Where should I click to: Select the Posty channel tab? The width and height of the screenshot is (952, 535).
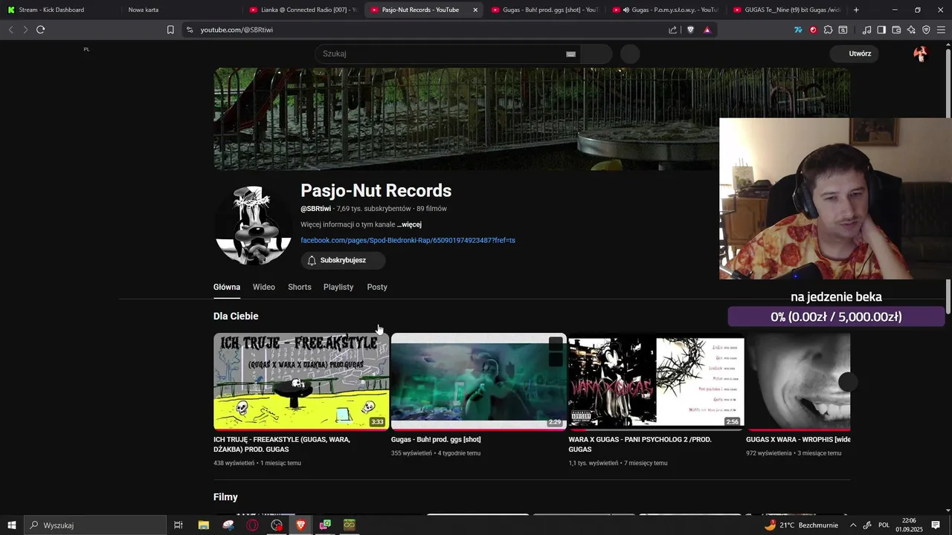click(377, 287)
